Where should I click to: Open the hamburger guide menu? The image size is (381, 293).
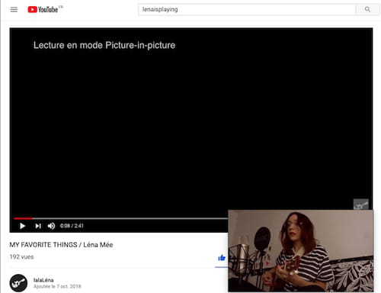click(x=14, y=10)
